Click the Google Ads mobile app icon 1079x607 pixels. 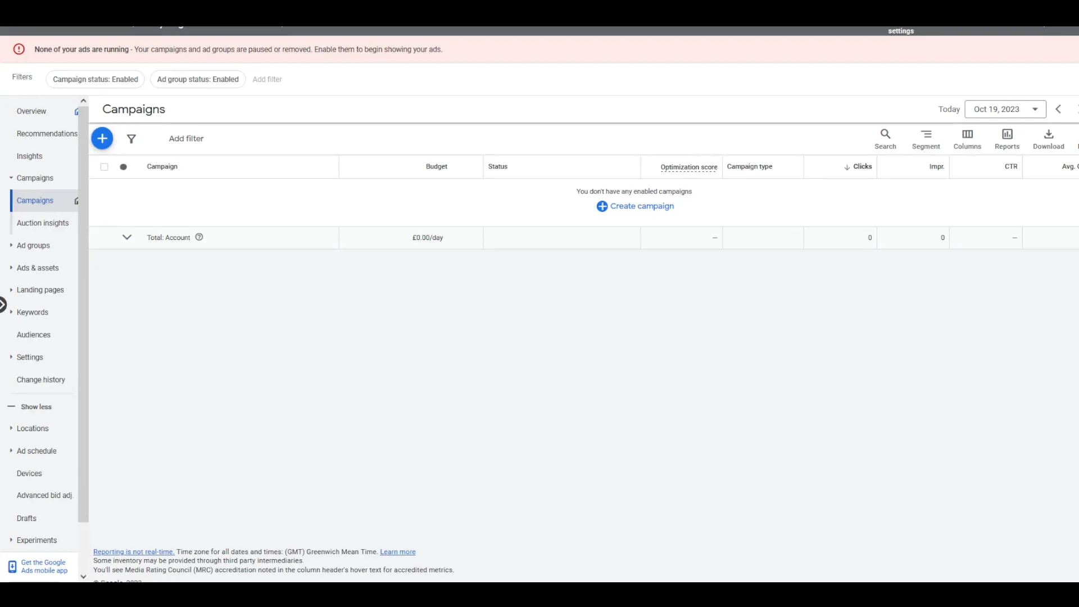12,567
